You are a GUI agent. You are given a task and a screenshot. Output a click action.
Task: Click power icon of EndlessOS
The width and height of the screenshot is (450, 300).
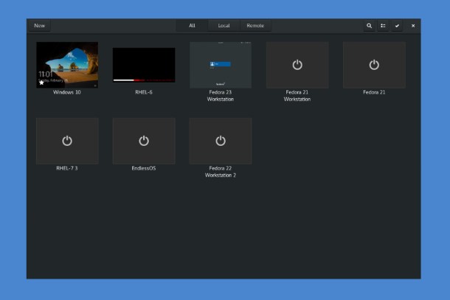click(x=144, y=141)
